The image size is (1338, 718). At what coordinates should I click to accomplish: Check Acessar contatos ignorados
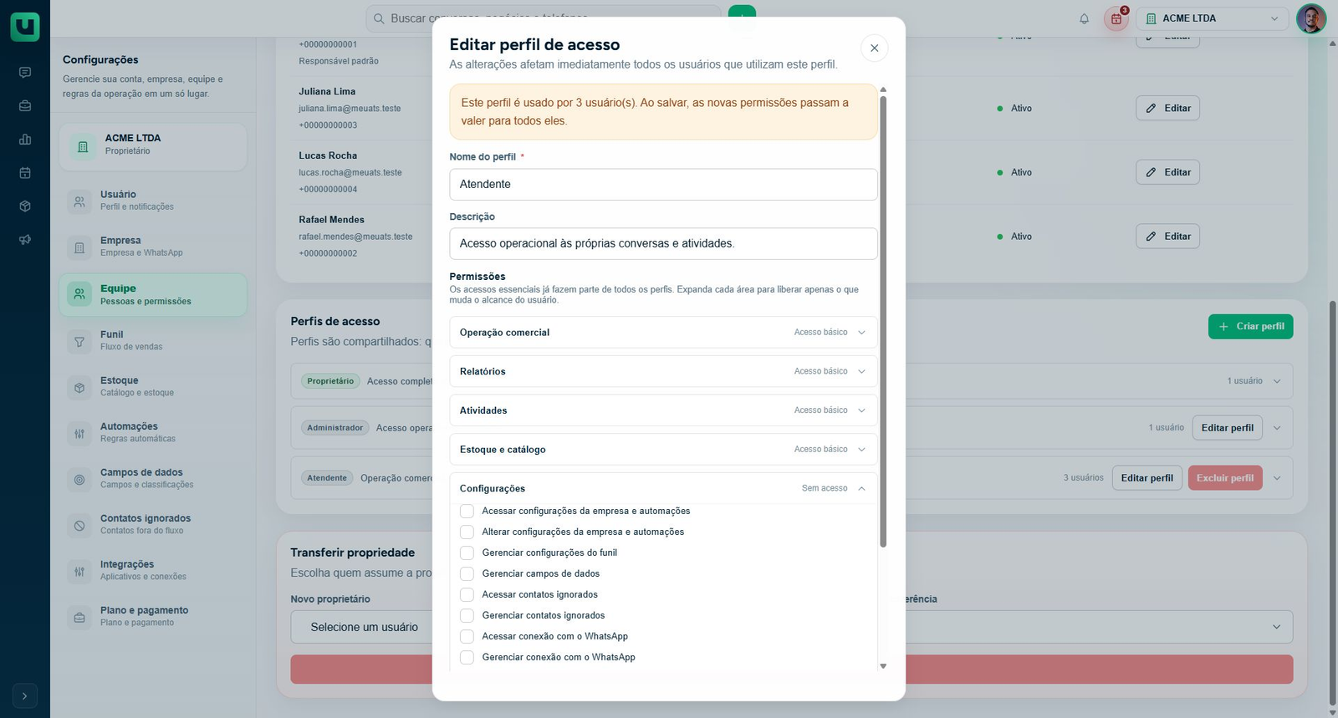(x=467, y=594)
